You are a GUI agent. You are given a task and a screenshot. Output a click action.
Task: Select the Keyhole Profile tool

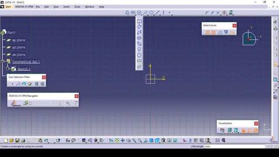139,49
